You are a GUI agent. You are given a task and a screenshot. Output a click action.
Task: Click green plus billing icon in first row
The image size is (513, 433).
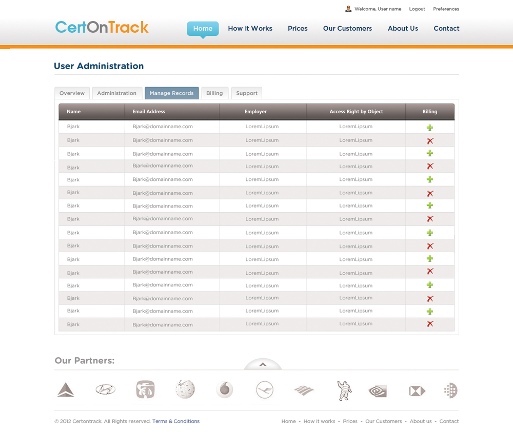pos(430,128)
